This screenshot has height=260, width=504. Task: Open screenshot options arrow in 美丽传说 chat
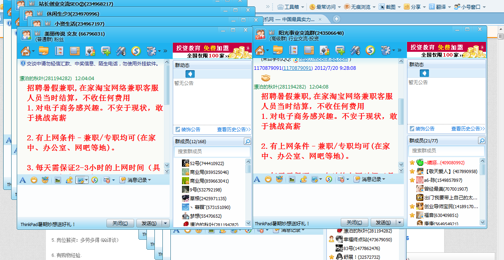pyautogui.click(x=87, y=180)
